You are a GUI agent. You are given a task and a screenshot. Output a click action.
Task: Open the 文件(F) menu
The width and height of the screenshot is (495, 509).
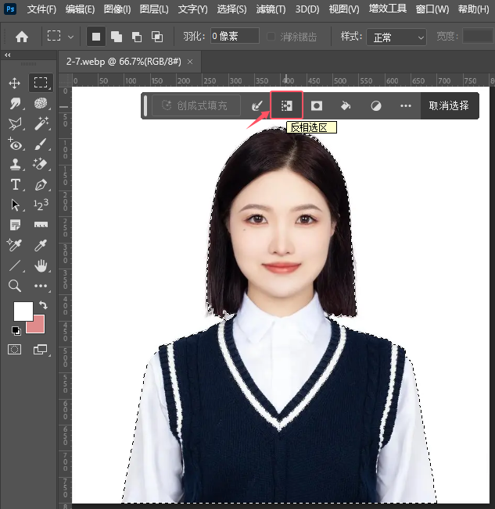click(x=41, y=9)
